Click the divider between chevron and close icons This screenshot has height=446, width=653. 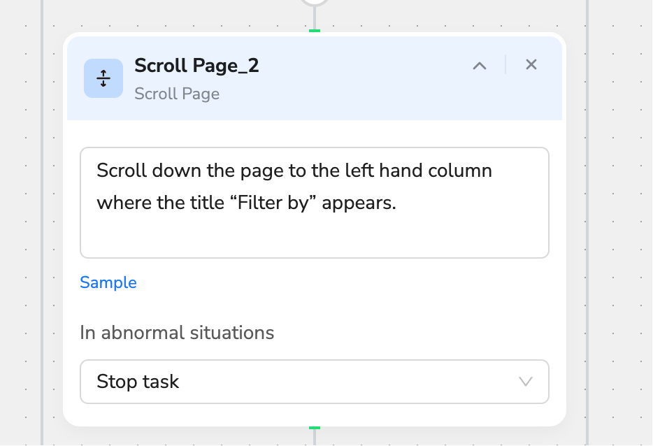(505, 64)
